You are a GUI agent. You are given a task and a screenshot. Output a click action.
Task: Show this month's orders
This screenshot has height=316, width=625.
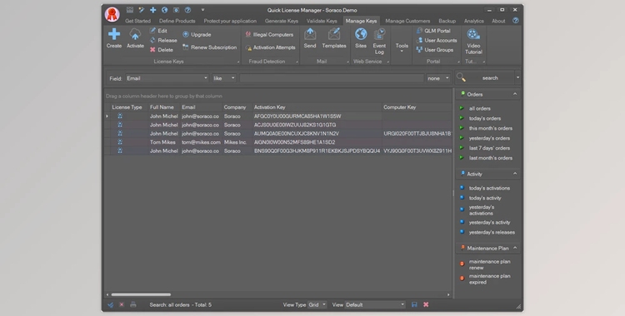[491, 128]
